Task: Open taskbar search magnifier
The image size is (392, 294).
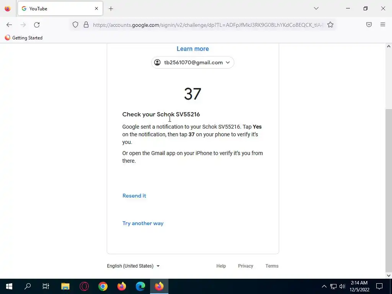Action: point(28,286)
